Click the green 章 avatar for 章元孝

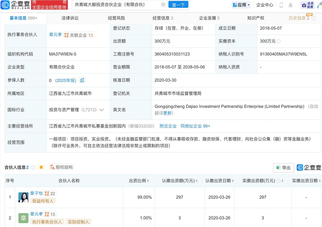point(23,218)
